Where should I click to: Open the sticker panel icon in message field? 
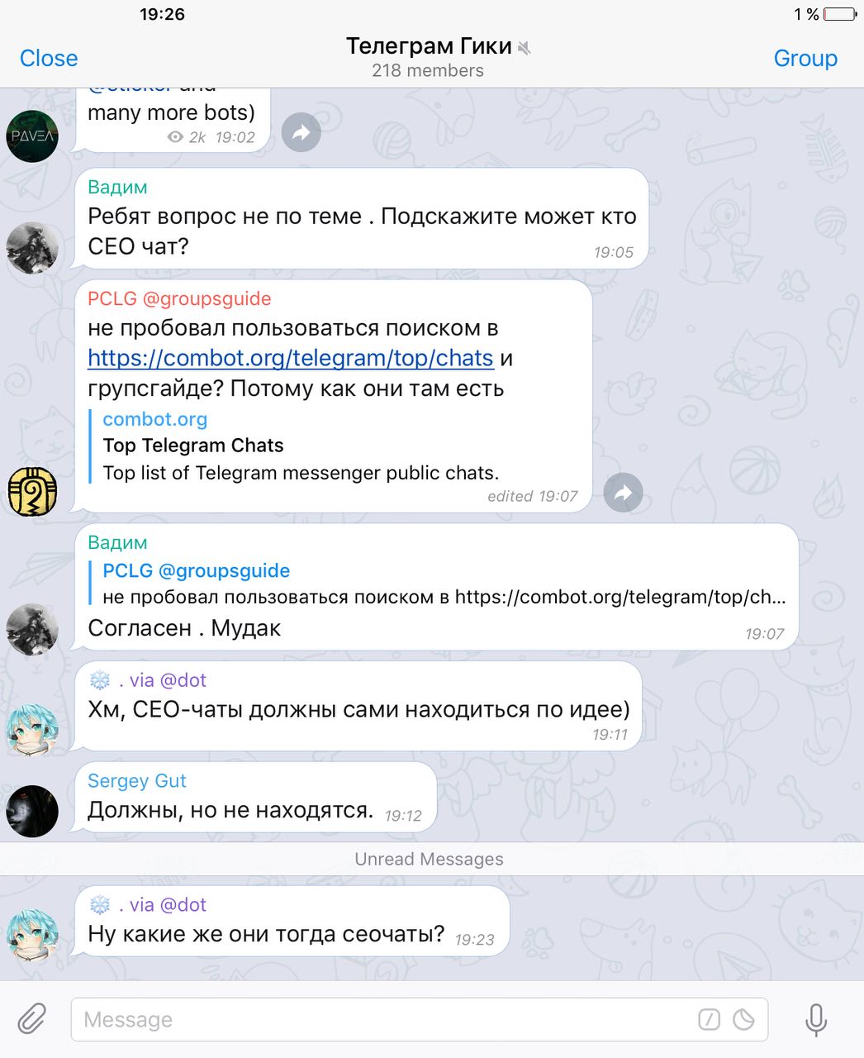point(744,1019)
